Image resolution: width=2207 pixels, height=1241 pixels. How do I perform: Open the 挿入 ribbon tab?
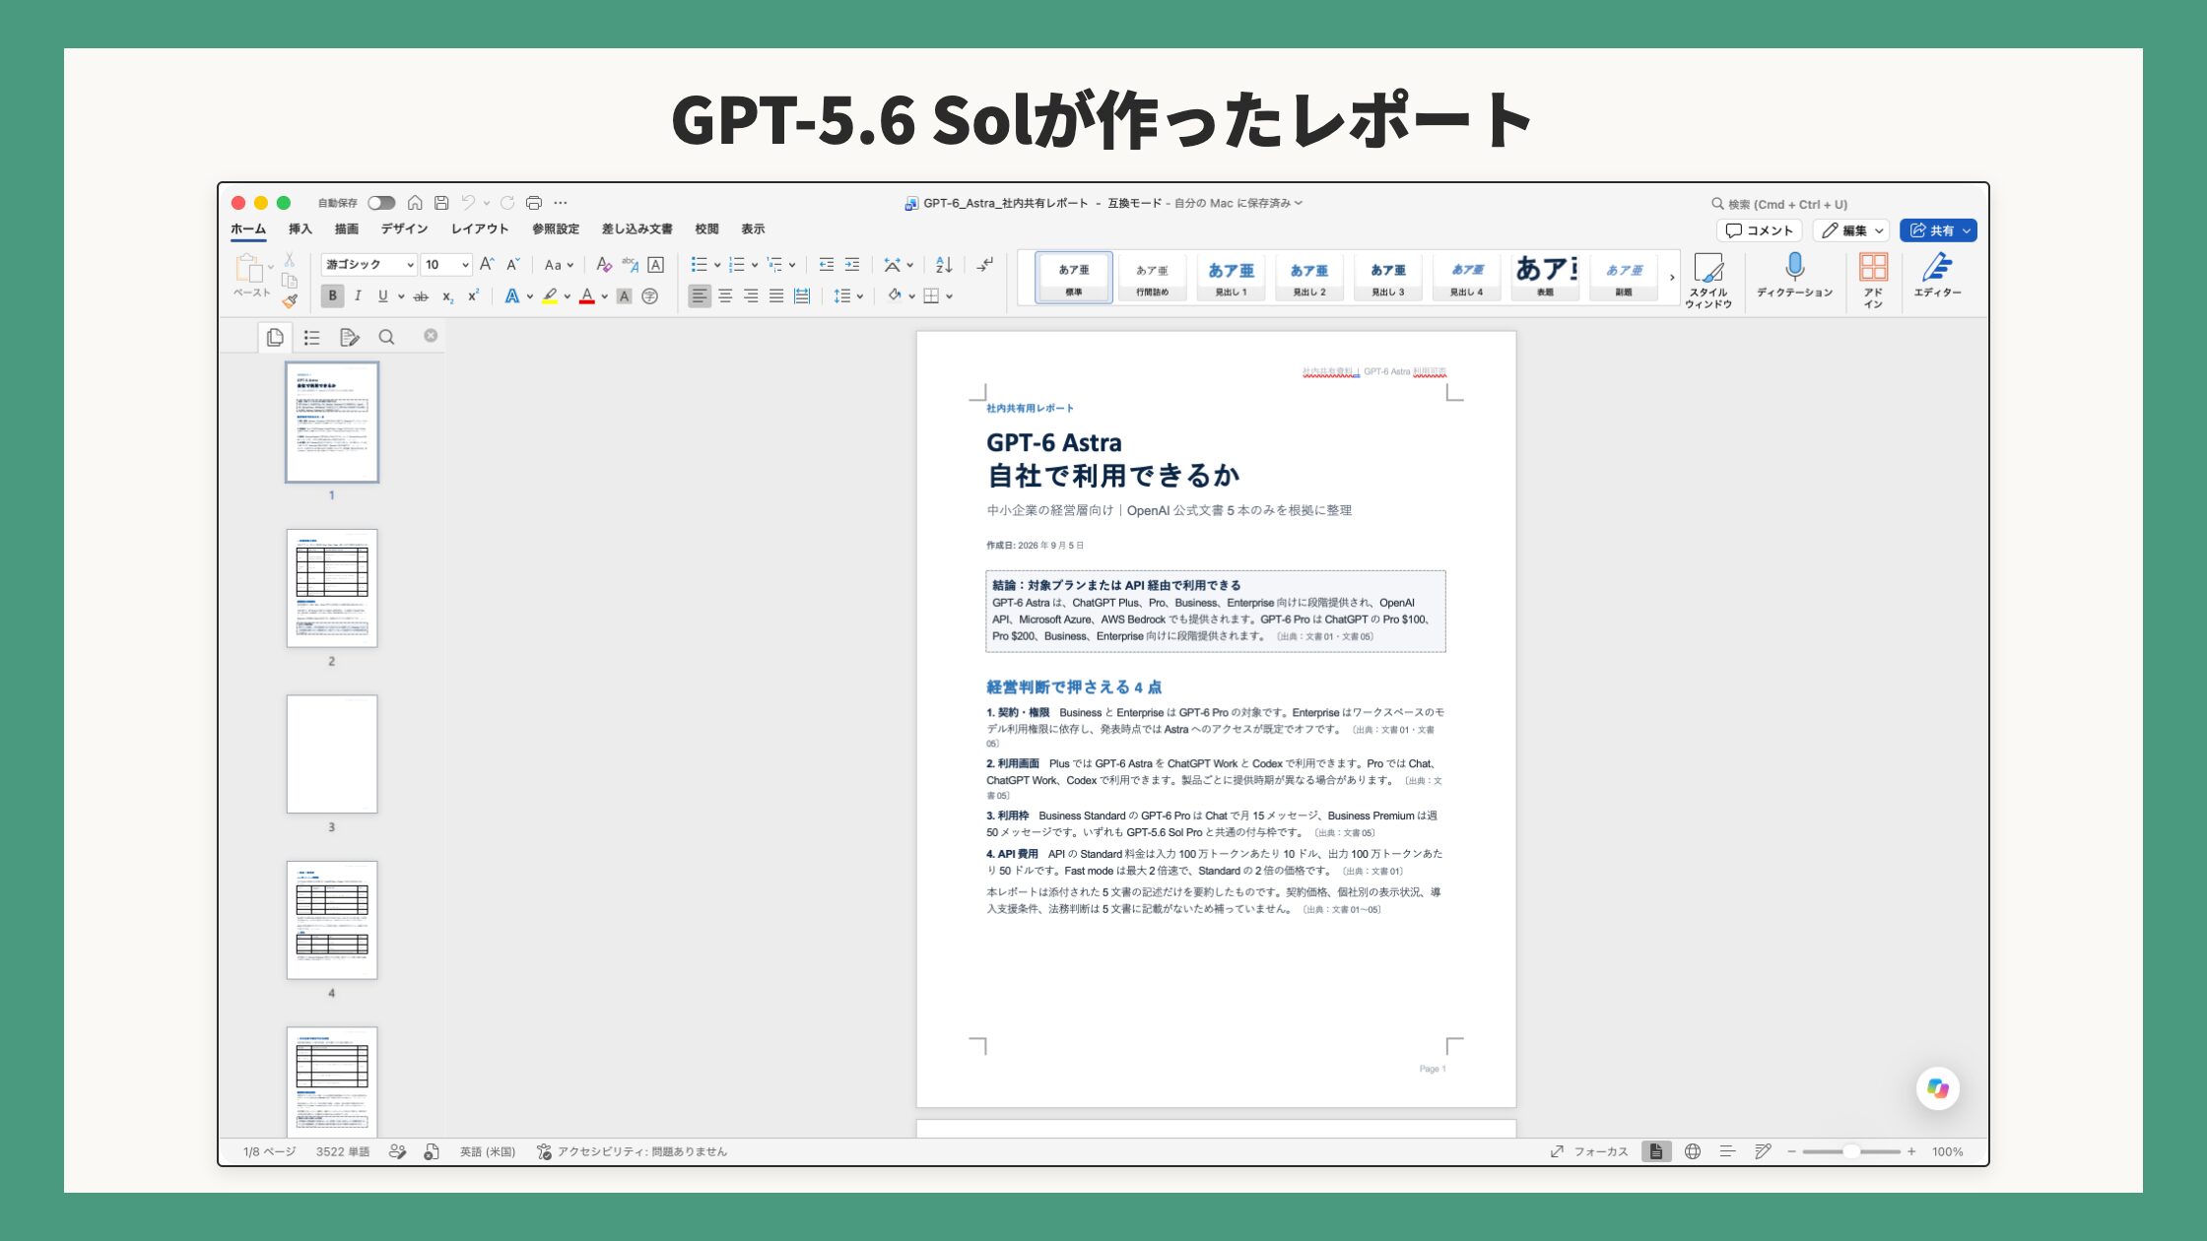point(300,229)
